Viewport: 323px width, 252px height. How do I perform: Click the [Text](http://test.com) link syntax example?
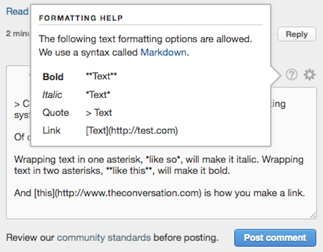(x=132, y=130)
